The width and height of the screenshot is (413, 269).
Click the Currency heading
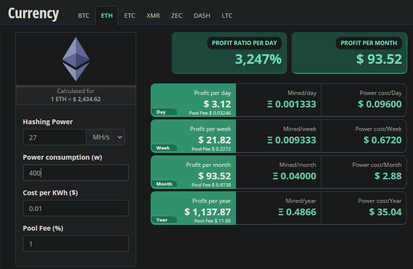coord(34,13)
